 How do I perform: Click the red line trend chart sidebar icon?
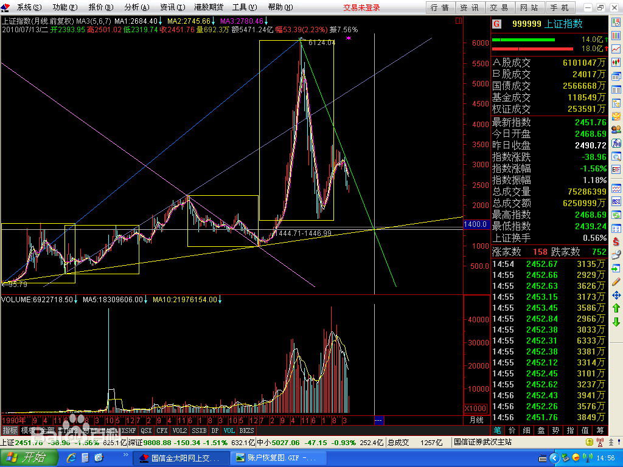point(616,49)
